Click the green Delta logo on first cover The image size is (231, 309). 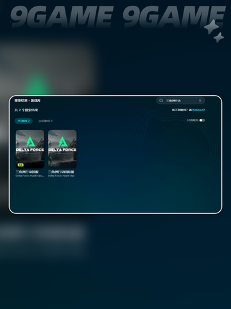(30, 142)
